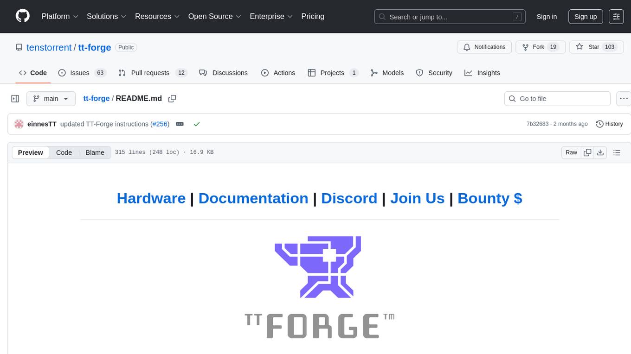Expand the Open Source menu
631x354 pixels.
click(214, 16)
